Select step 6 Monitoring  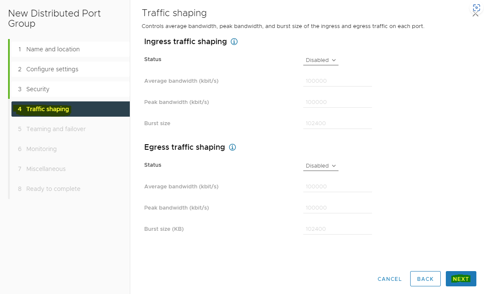pyautogui.click(x=70, y=149)
